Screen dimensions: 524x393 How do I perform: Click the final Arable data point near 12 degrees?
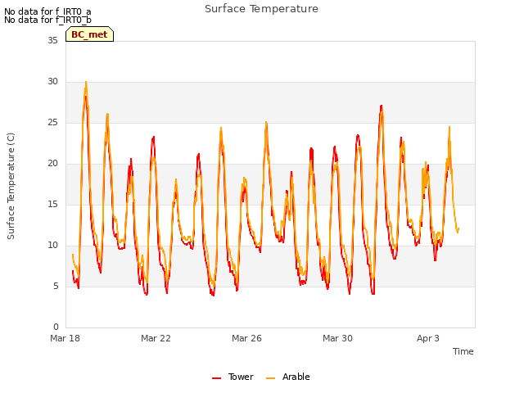pos(458,229)
